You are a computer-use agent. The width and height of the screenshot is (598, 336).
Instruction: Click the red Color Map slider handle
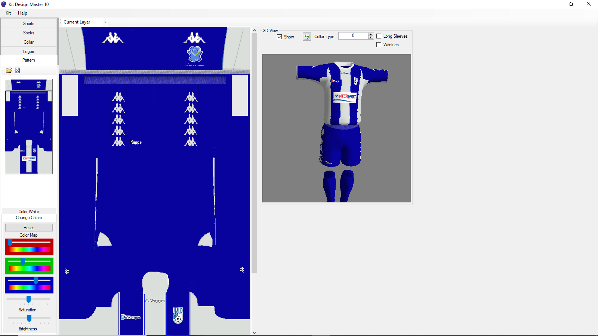pos(10,243)
